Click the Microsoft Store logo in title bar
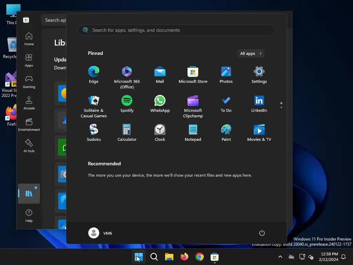Screen dimensions: 353x265 26,20
